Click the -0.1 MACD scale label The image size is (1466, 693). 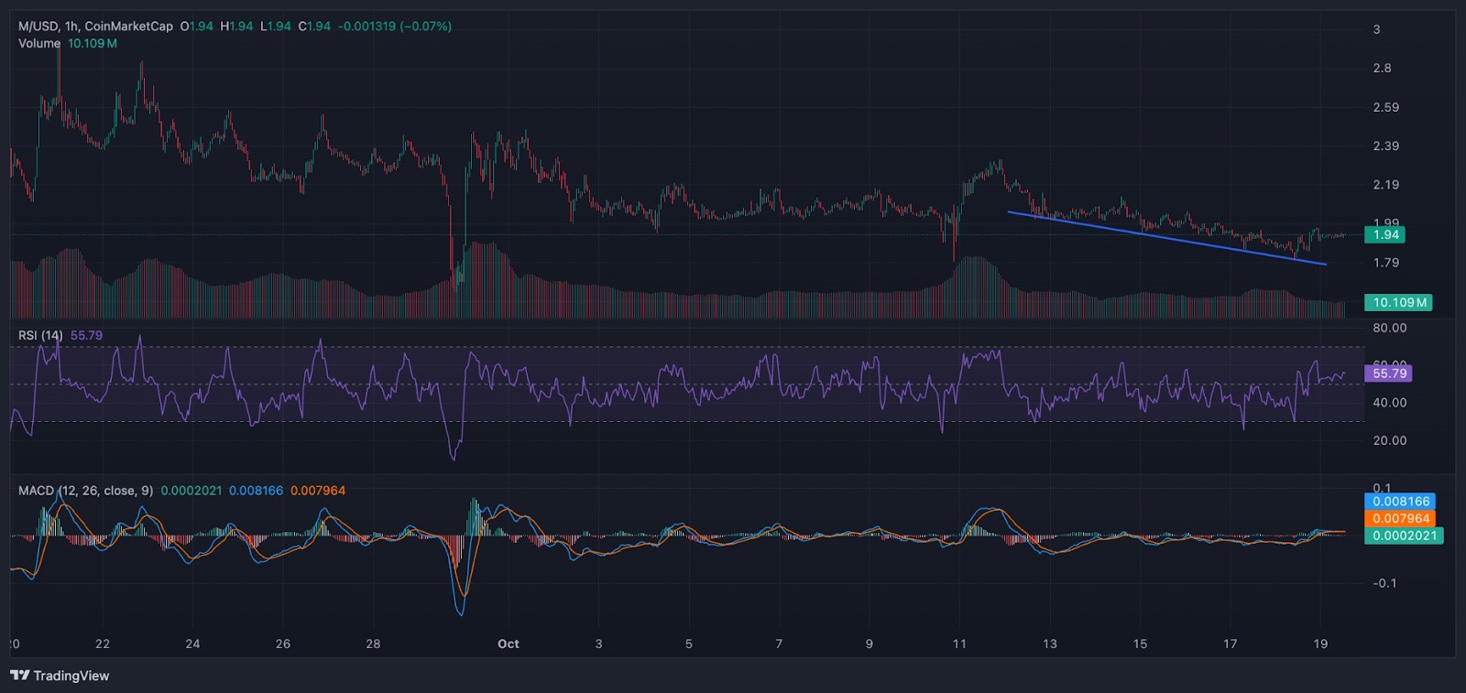1384,583
